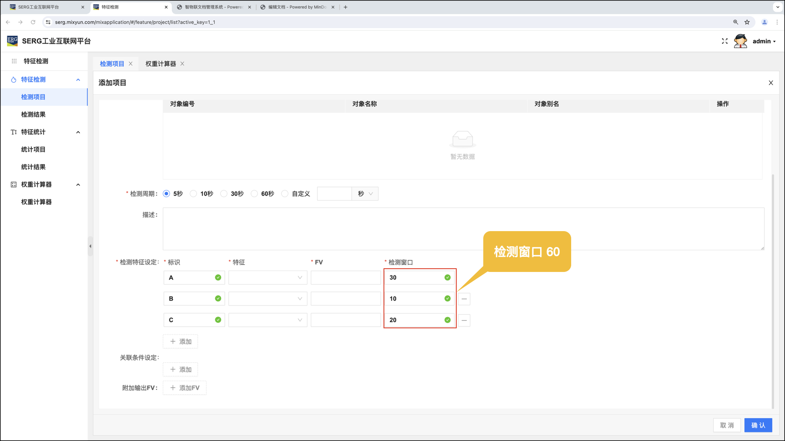Open the 秒 time unit dropdown
Viewport: 785px width, 441px height.
click(365, 194)
